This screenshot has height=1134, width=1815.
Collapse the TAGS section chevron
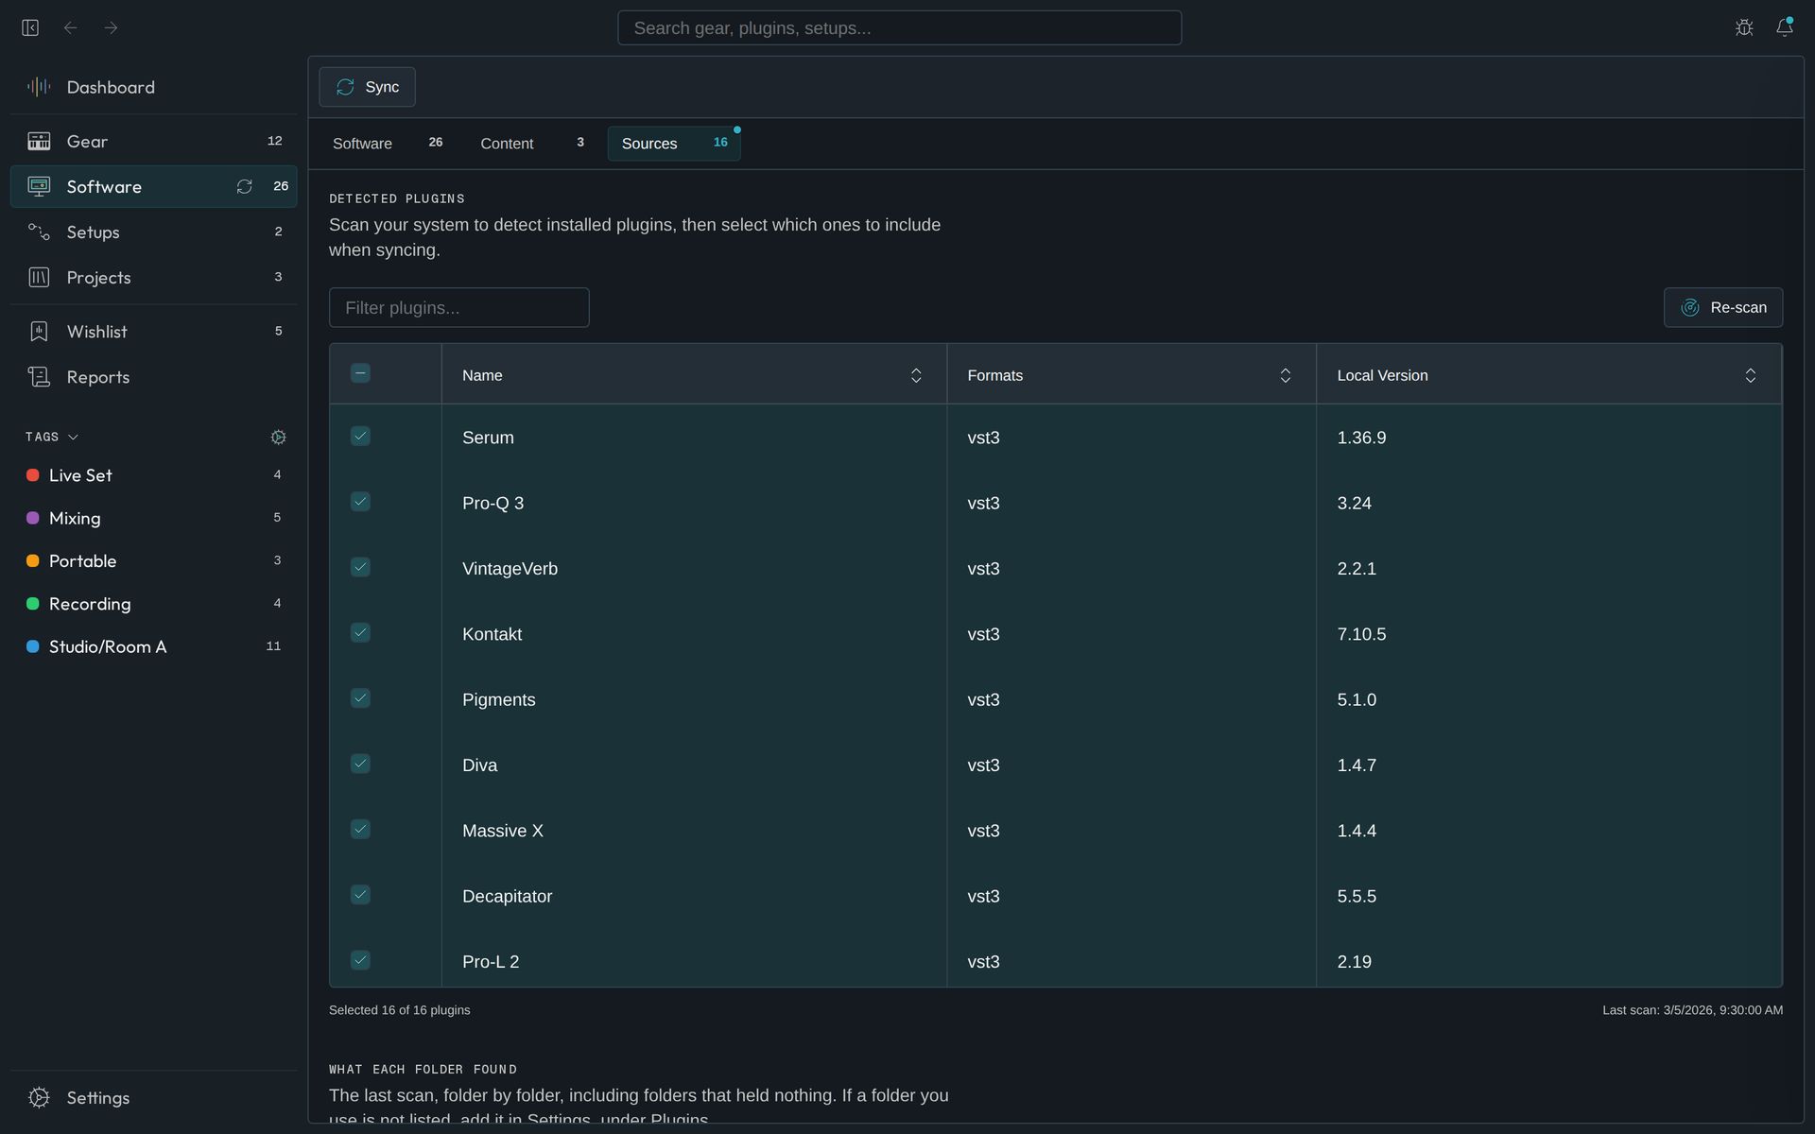[74, 438]
